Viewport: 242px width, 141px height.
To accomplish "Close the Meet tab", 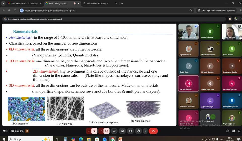I will tap(78, 3).
